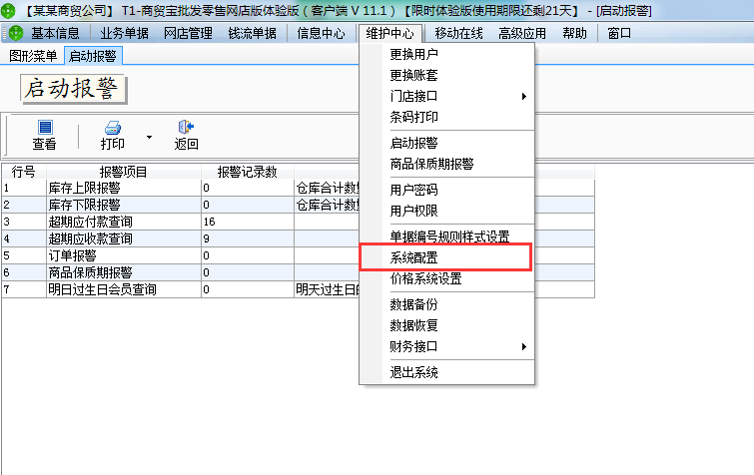Select 更换用户 in the dropdown menu
Screen dimensions: 754x475
point(413,54)
